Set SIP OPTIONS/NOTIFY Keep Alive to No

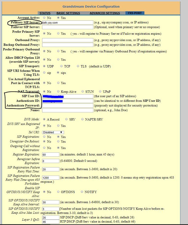click(x=44, y=192)
